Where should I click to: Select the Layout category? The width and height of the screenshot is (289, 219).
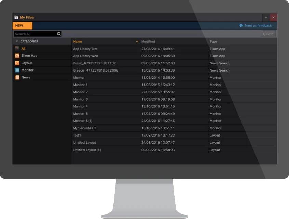(x=27, y=63)
